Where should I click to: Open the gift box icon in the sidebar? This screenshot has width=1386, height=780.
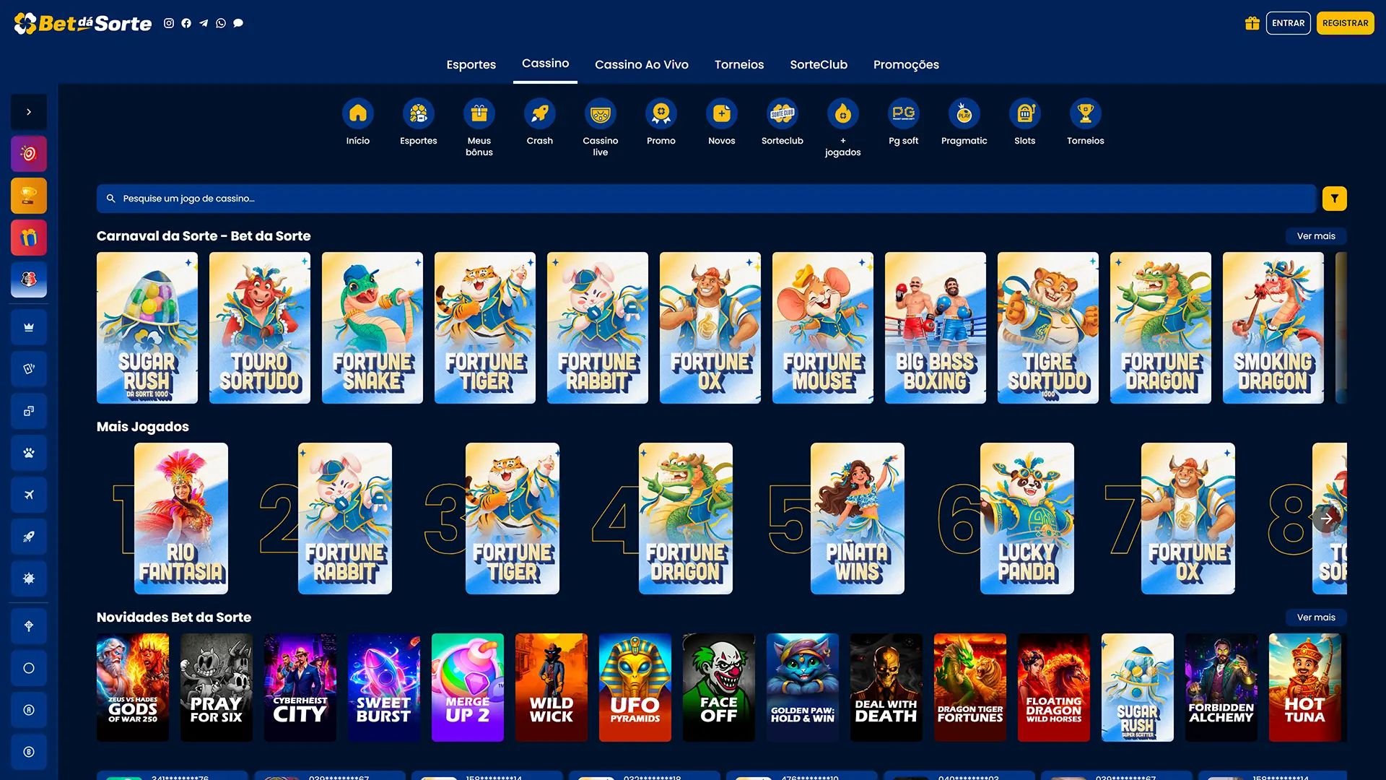[29, 238]
